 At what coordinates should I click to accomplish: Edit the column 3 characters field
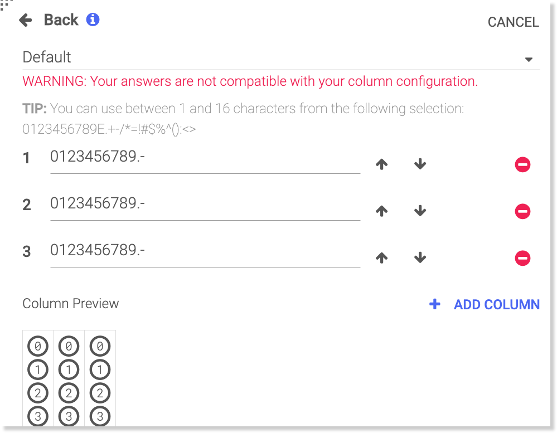coord(205,251)
